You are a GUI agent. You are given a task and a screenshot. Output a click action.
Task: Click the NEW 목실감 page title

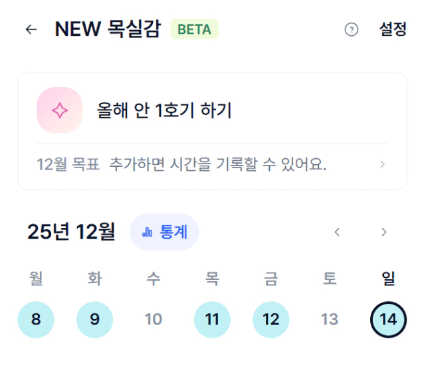(108, 29)
